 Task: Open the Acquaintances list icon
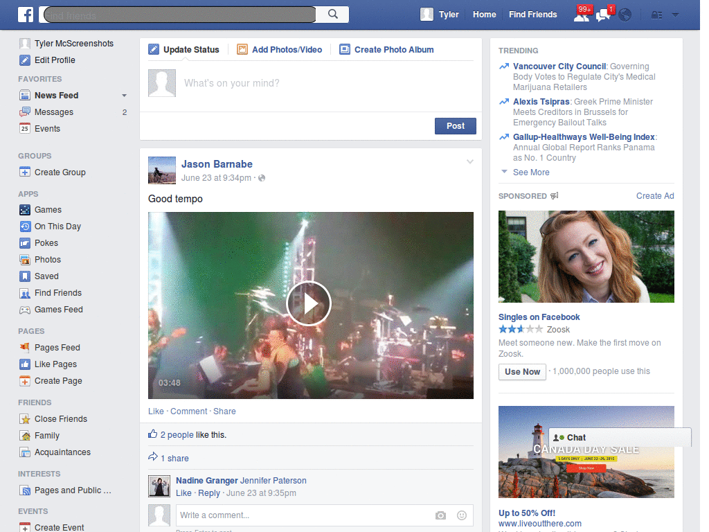[x=25, y=452]
